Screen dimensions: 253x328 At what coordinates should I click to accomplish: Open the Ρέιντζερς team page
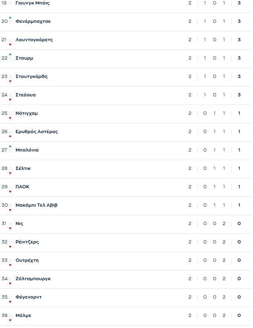27,242
